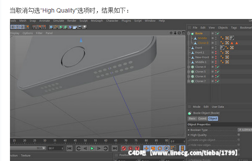Switch to the Coord tab
Screen dimensions: 252x161
tap(202, 119)
